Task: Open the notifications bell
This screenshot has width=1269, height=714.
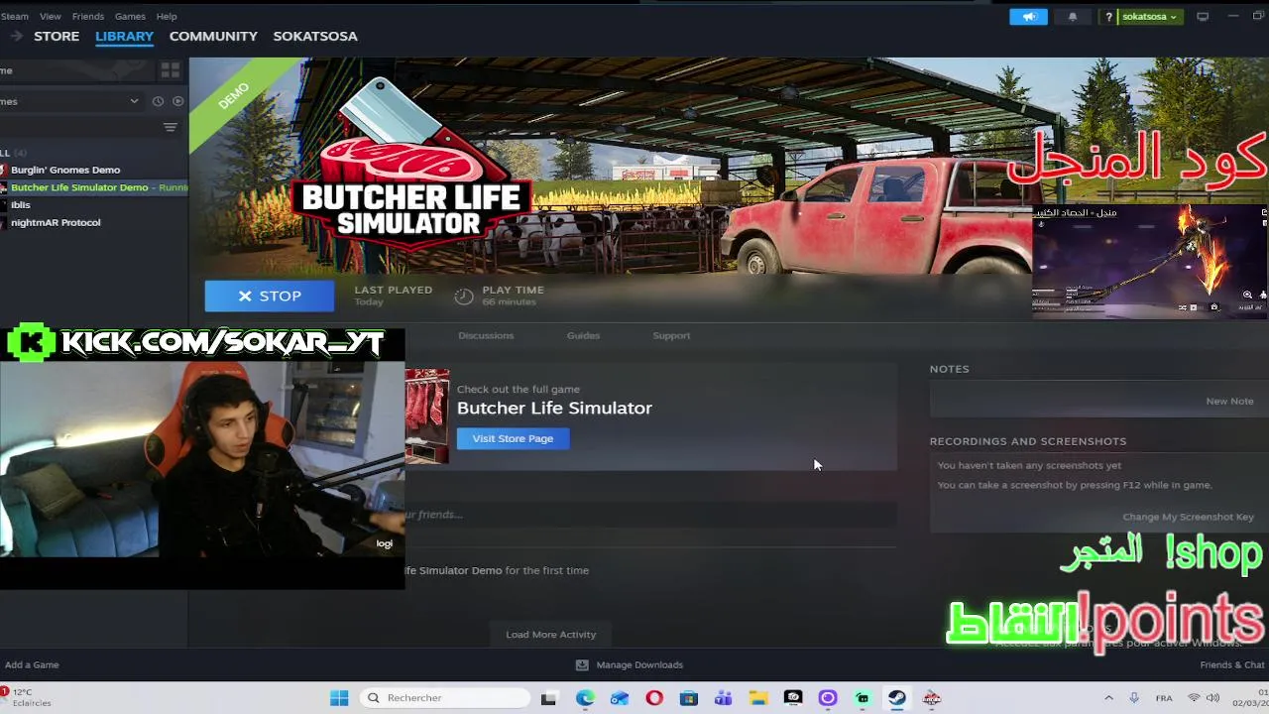Action: (x=1072, y=17)
